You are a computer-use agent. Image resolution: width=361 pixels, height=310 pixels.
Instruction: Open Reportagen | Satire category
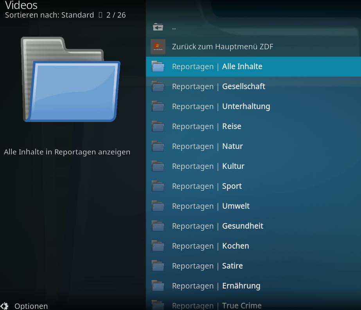(x=253, y=266)
